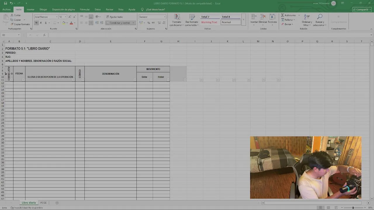Click the Autosuma sigma icon
The image size is (374, 210).
(283, 15)
